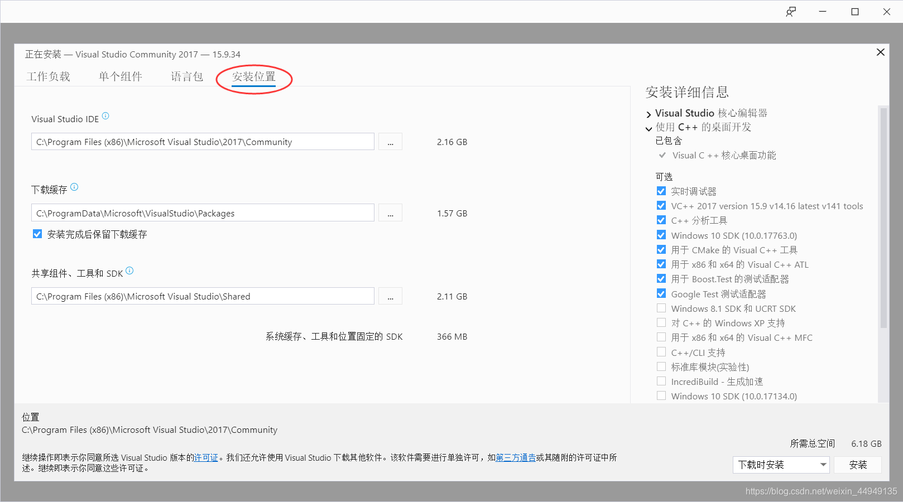Uncheck C++ 分析工具 option

[661, 220]
